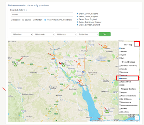Enable the Hazards overlay checkbox
This screenshot has width=144, height=125.
pyautogui.click(x=120, y=69)
